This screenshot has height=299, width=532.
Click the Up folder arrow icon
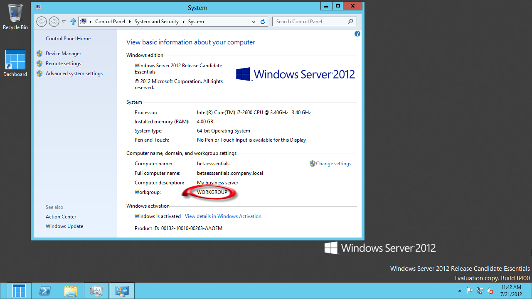[x=73, y=22]
